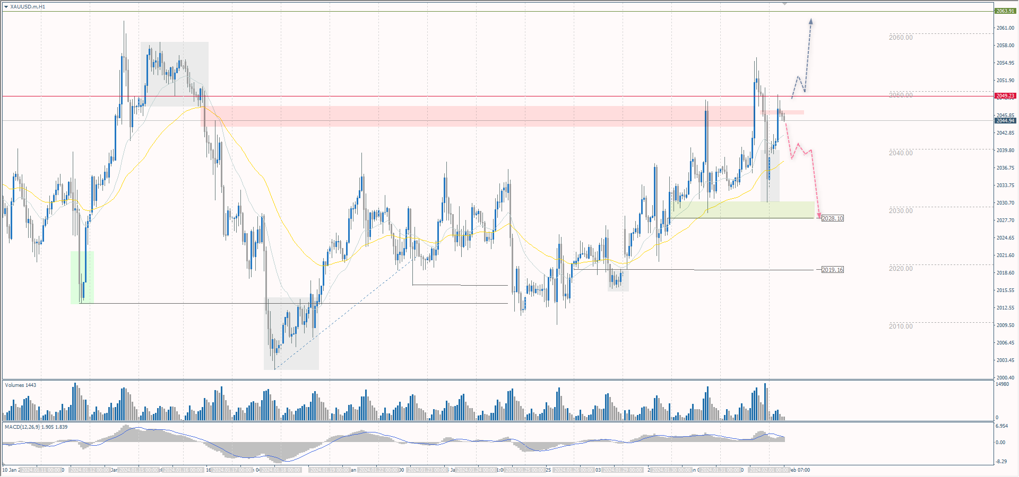This screenshot has width=1019, height=477.
Task: Click the 2024.01.24 00:00 date marker
Action: [x=476, y=470]
